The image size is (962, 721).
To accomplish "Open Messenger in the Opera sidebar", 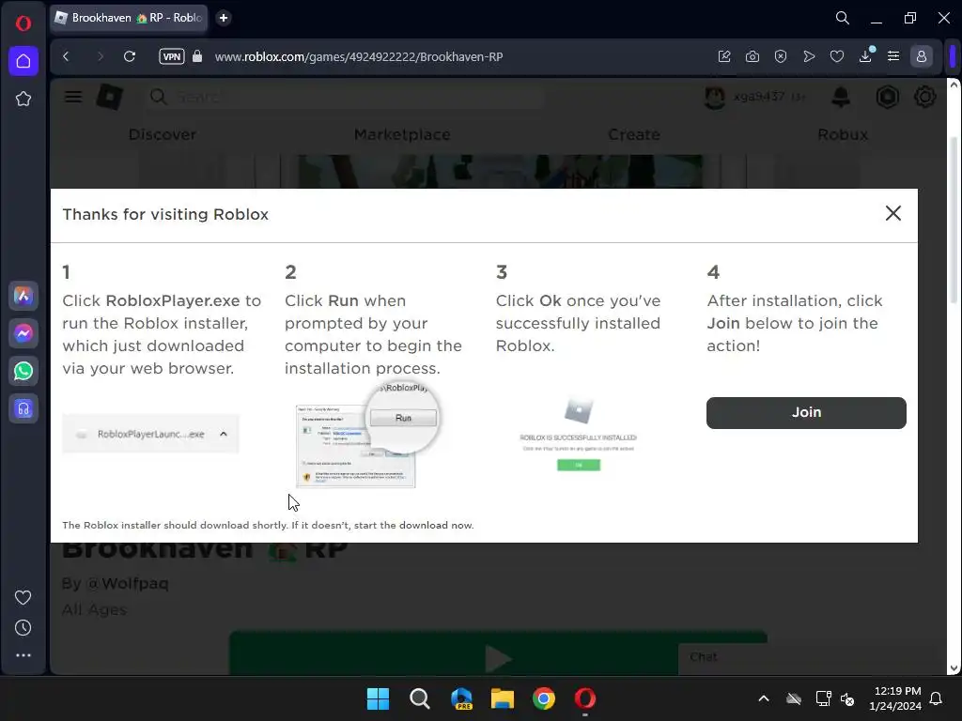I will point(23,333).
